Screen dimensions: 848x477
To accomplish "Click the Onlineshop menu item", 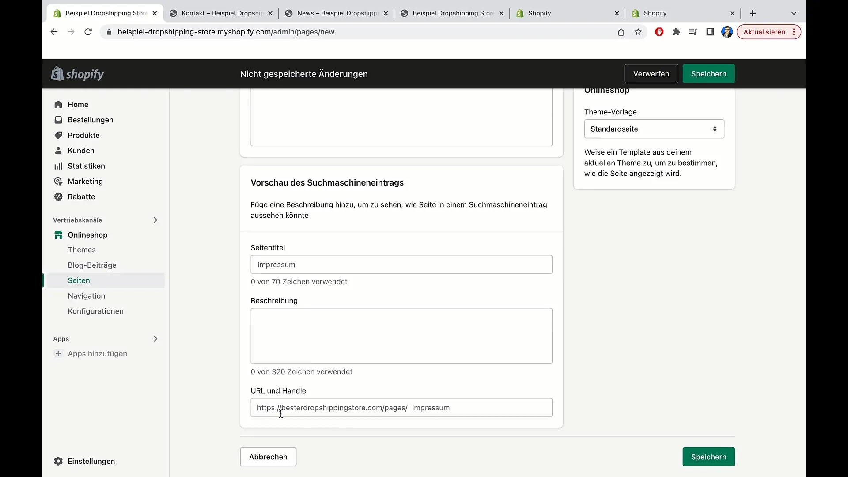I will (x=87, y=235).
